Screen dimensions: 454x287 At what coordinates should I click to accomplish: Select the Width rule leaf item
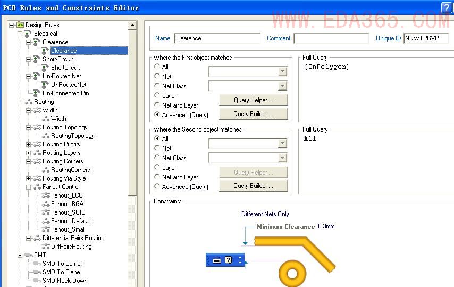coord(58,119)
